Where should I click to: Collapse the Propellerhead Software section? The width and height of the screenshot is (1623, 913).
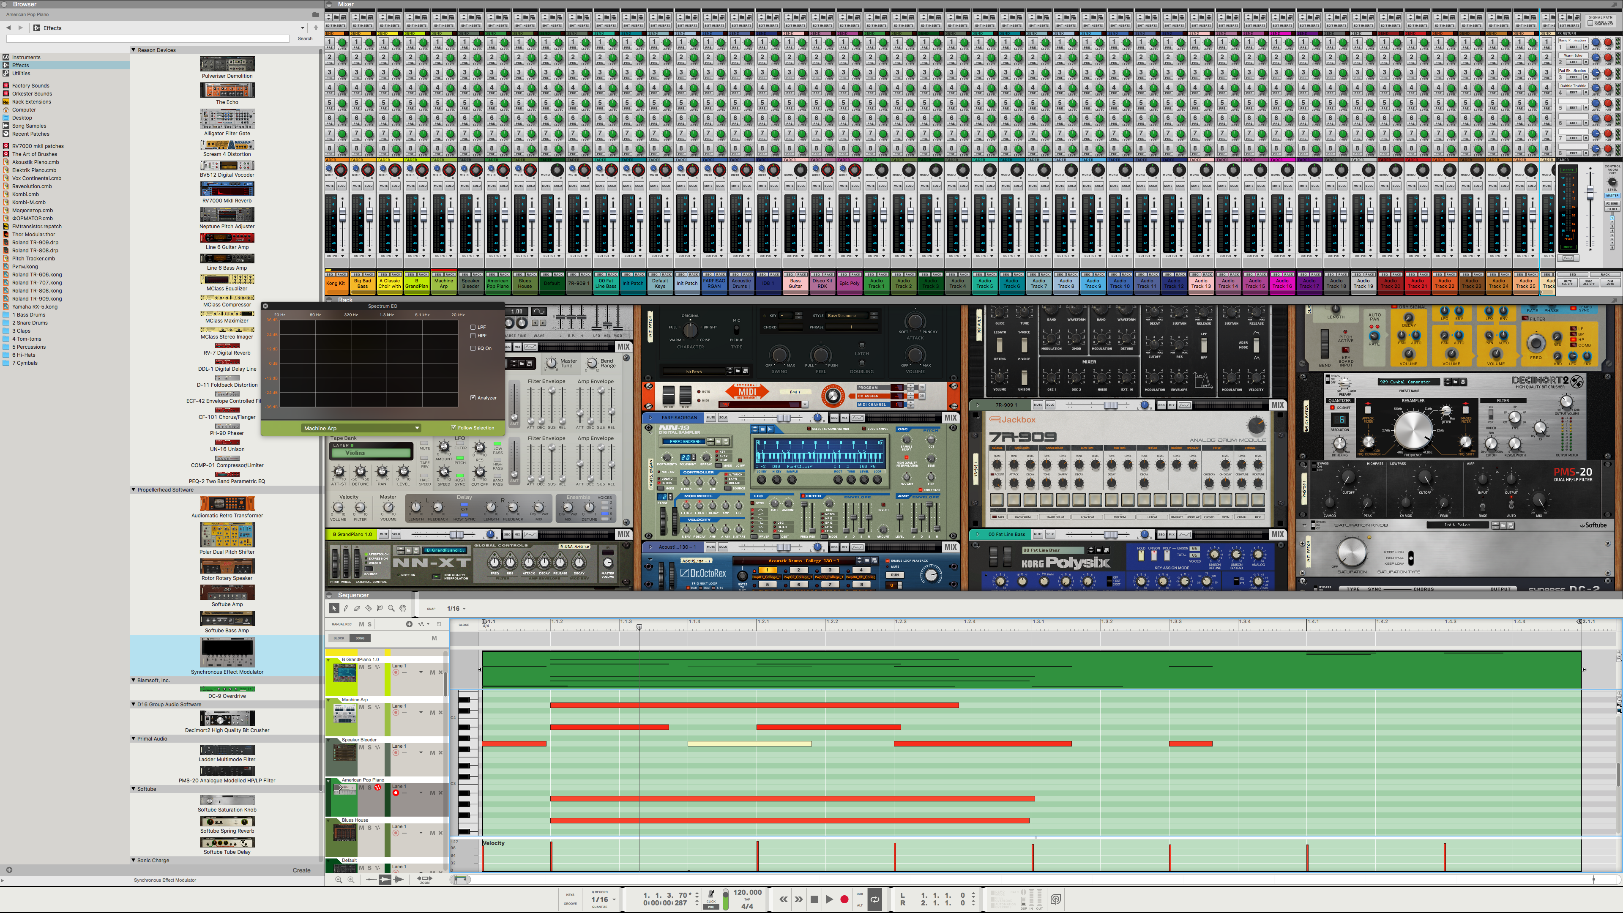click(x=134, y=489)
